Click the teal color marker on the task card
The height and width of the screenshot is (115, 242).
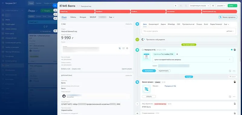(x=231, y=50)
